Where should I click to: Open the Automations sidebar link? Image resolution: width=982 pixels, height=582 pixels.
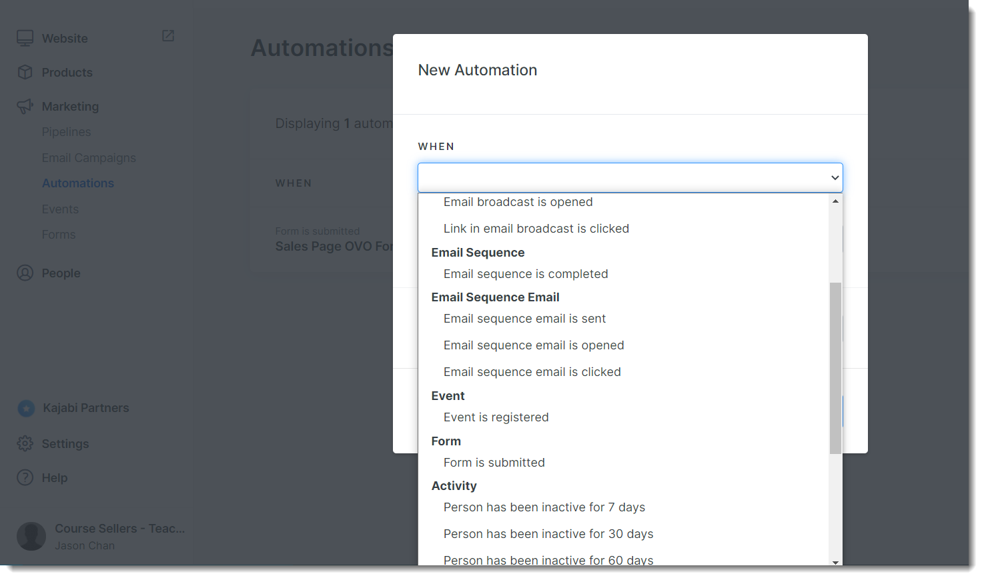click(78, 183)
